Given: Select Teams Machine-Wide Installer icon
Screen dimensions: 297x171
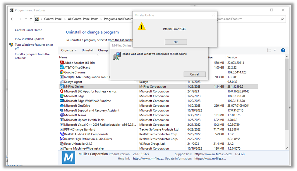Looking at the screenshot, I should 61,148.
